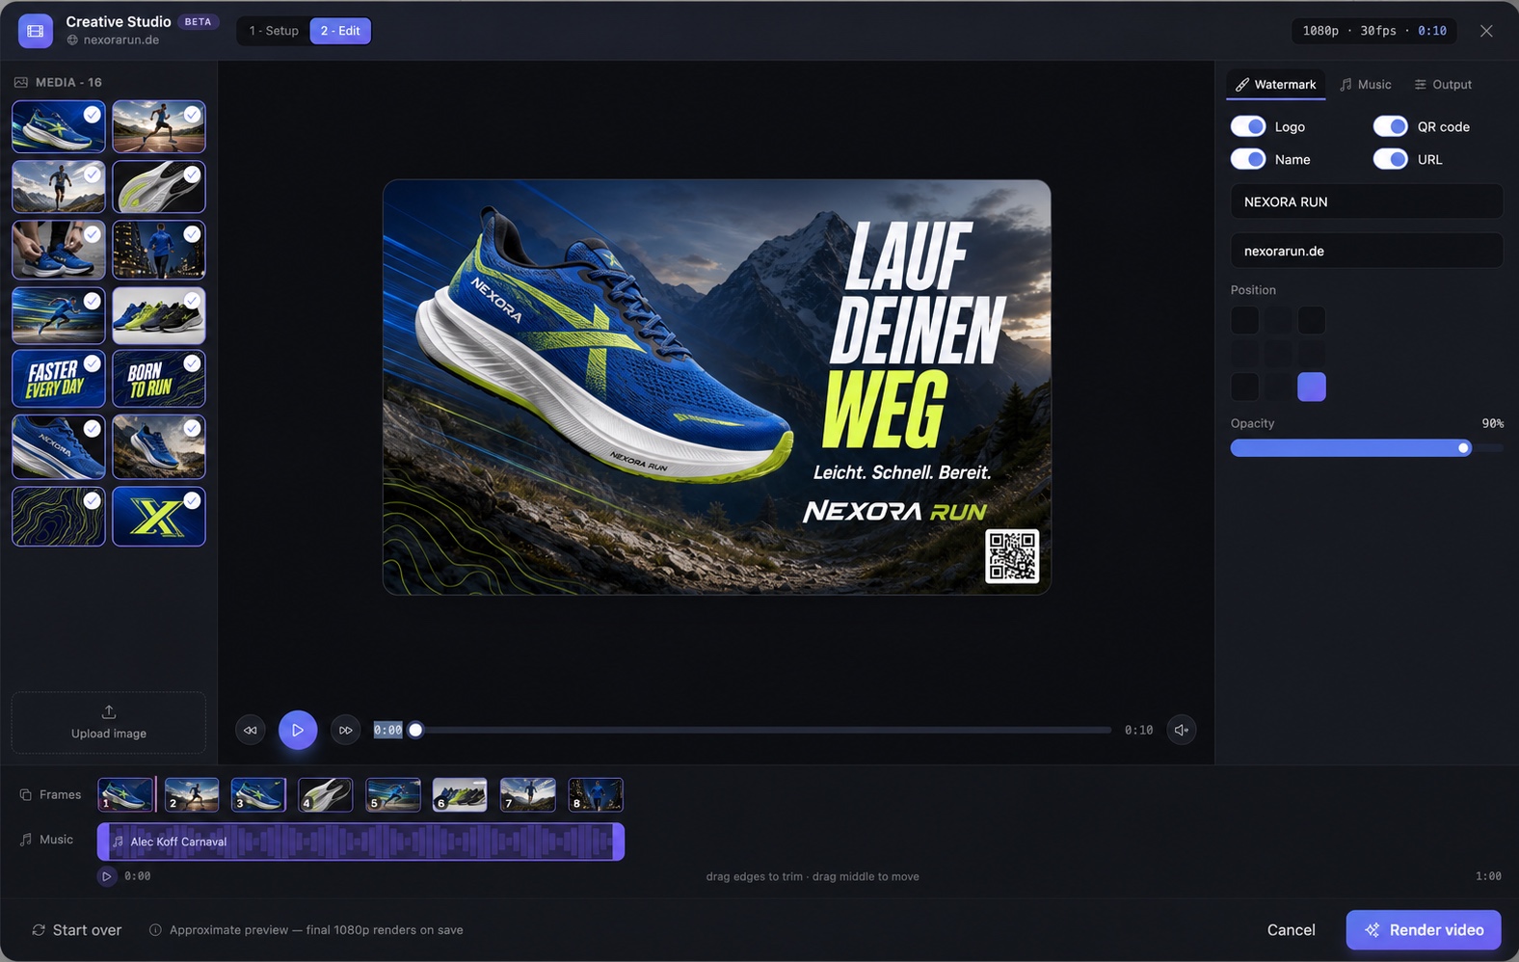This screenshot has height=962, width=1519.
Task: Open the Music settings tab
Action: pyautogui.click(x=1366, y=85)
